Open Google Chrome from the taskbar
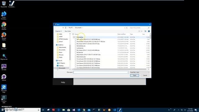The image size is (199, 112). coord(84,110)
